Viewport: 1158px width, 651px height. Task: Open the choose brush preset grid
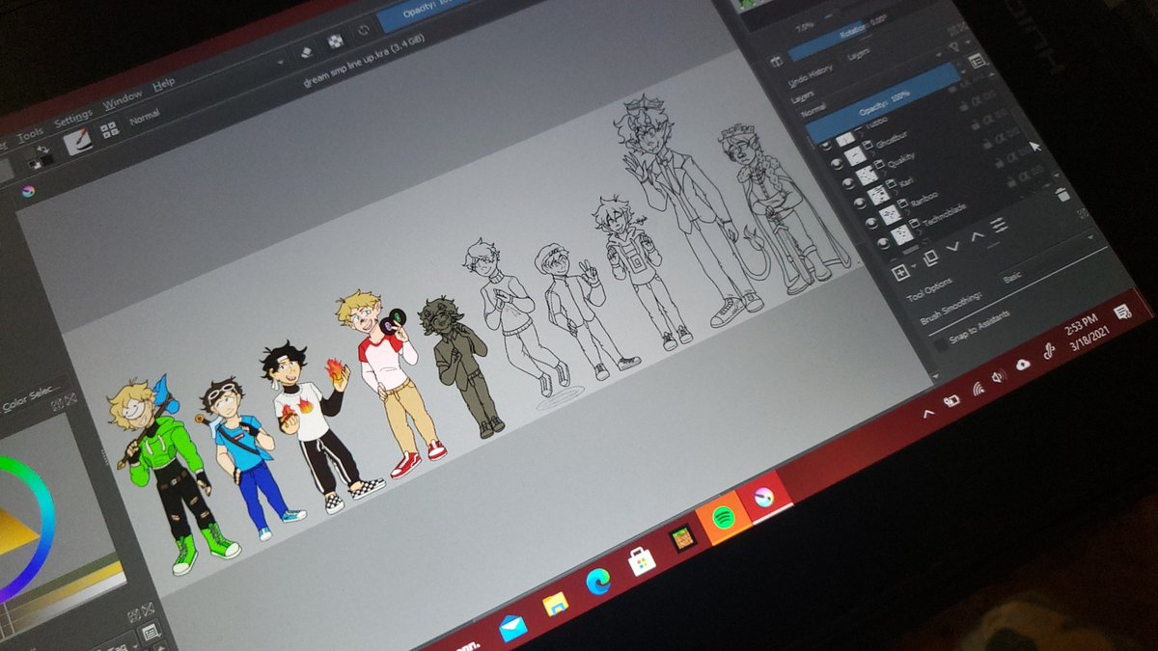click(109, 129)
